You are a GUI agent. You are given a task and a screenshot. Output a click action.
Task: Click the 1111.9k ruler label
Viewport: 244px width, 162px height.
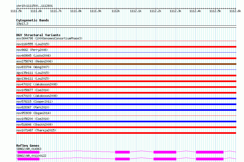pyautogui.click(x=96, y=11)
